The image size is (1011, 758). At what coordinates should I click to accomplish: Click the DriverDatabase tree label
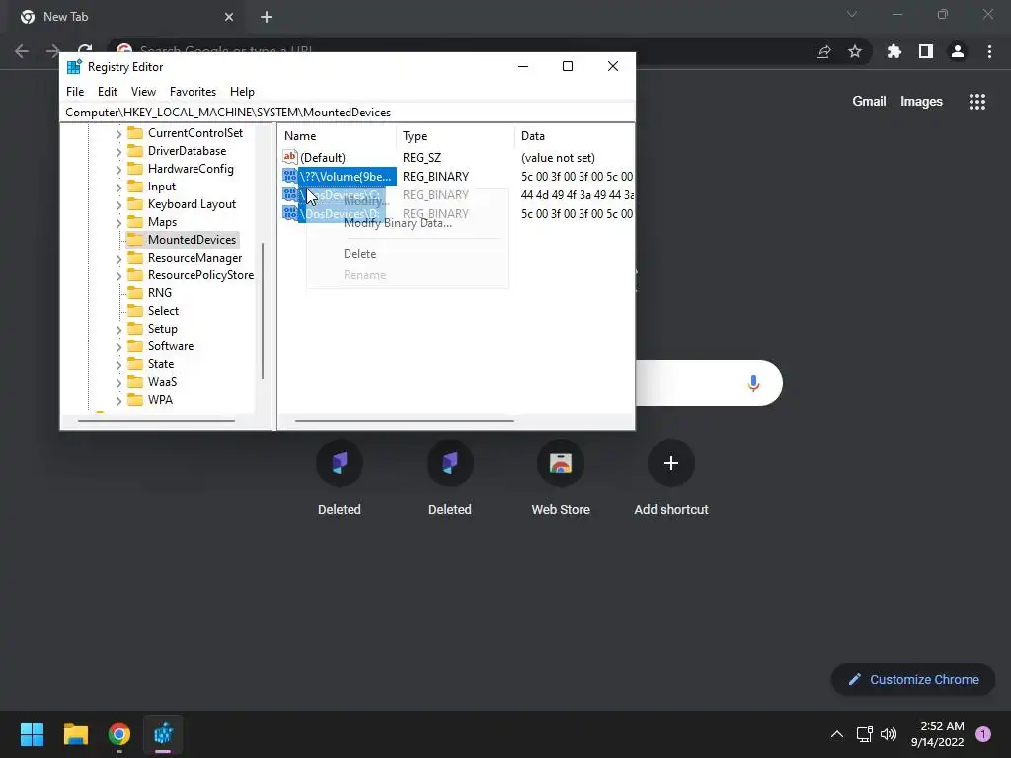187,151
